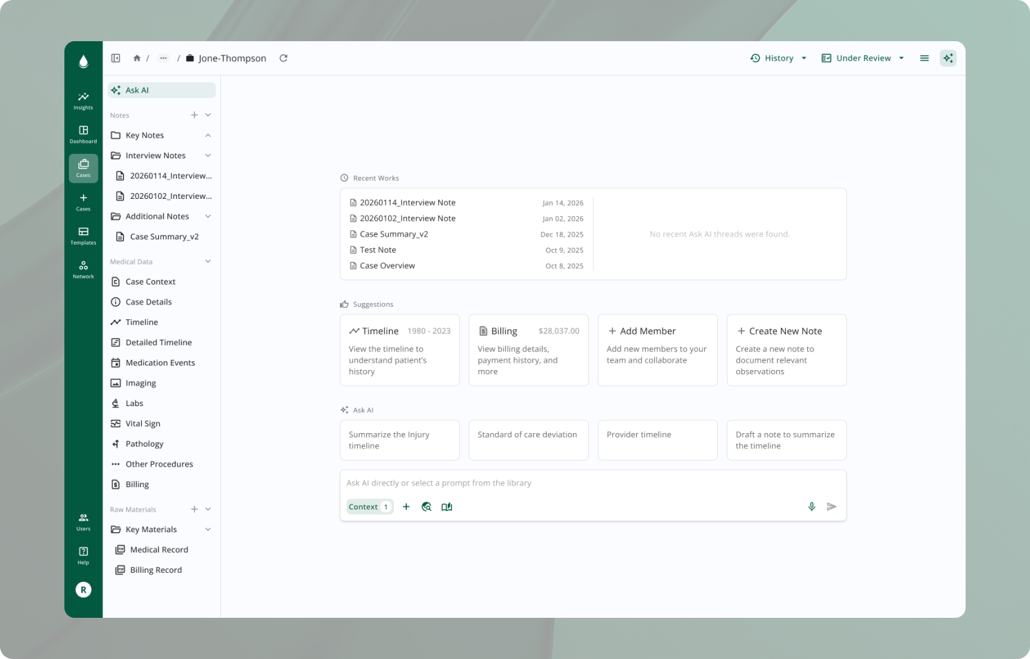
Task: Toggle the sidebar panel collapse icon
Action: tap(116, 58)
